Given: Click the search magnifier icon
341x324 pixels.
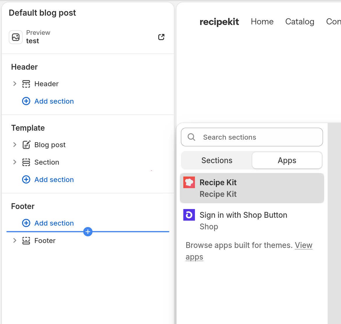Looking at the screenshot, I should (x=191, y=137).
